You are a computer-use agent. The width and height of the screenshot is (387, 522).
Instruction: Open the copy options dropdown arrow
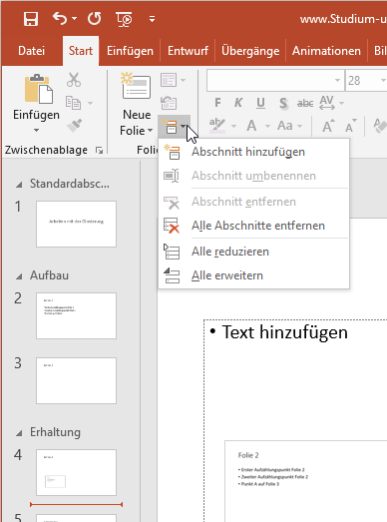(90, 103)
